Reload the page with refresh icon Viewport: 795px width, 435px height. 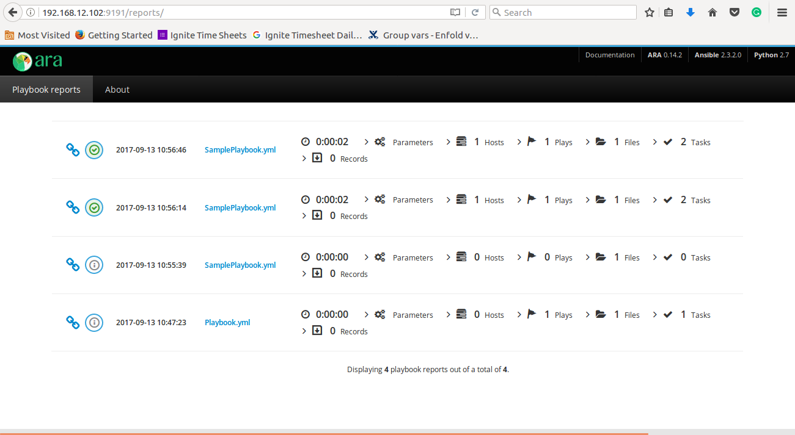point(475,12)
